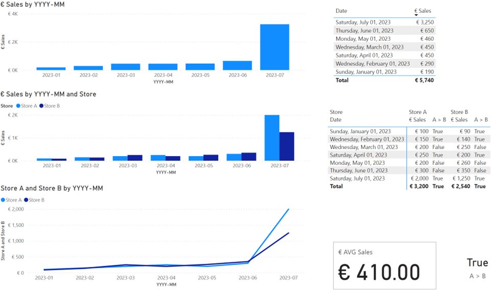The width and height of the screenshot is (498, 295).
Task: Click Store B legend marker in bar chart
Action: pyautogui.click(x=42, y=106)
